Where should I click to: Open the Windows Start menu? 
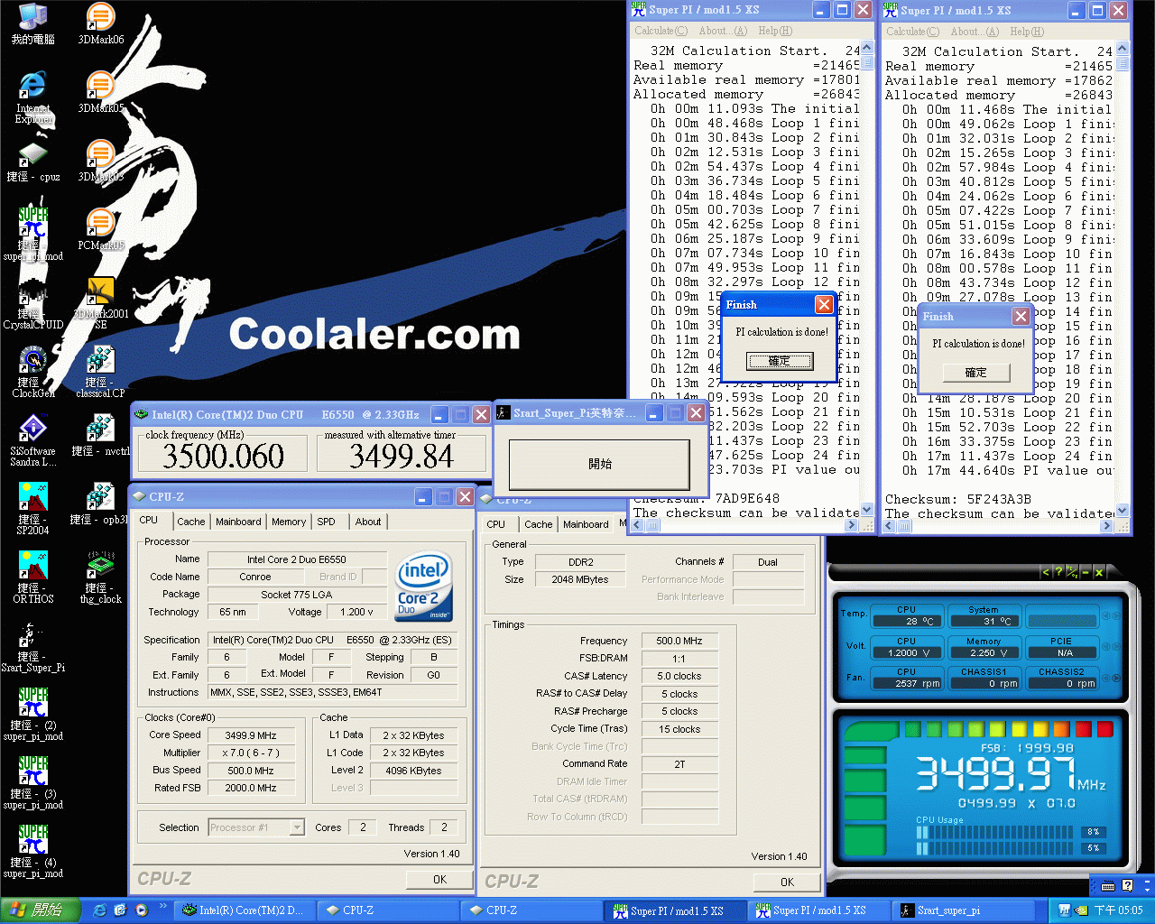(x=41, y=910)
